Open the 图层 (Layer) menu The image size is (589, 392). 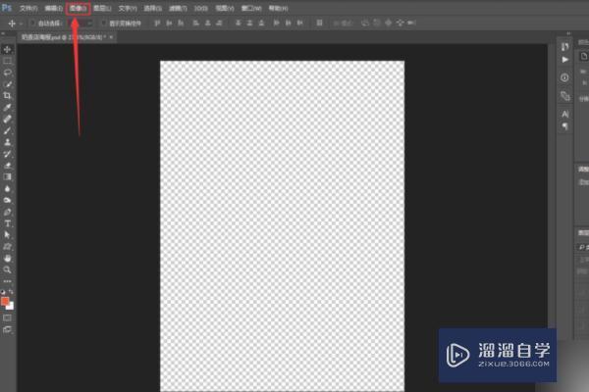click(102, 8)
